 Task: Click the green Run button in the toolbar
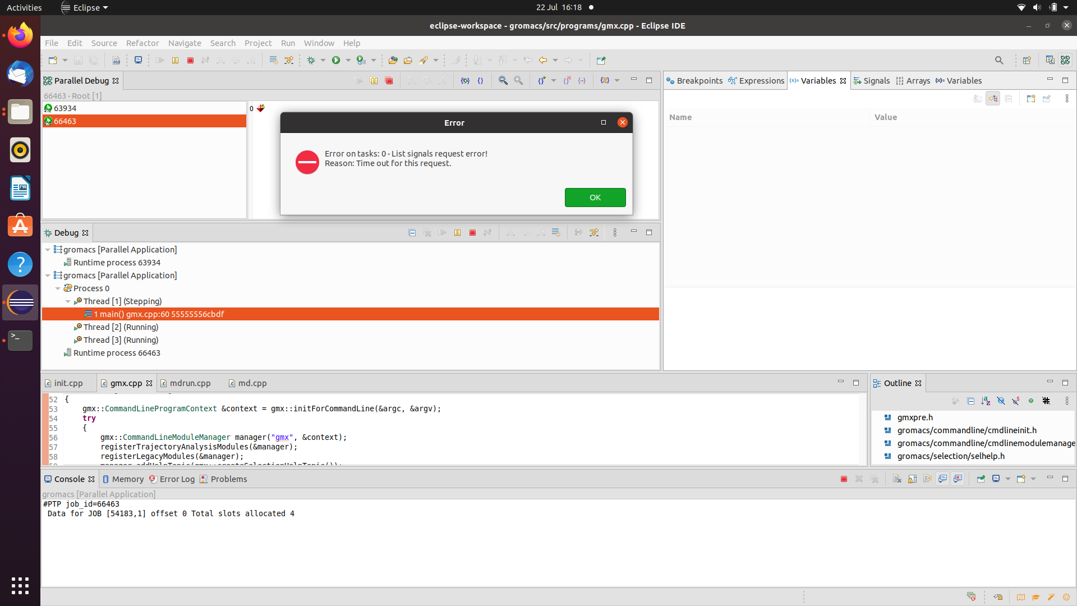tap(336, 60)
